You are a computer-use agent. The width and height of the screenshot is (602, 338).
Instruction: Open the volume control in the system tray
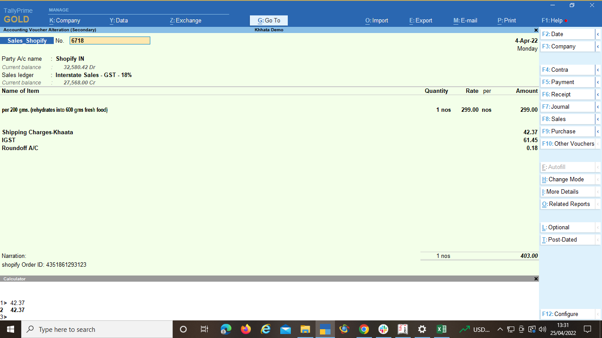coord(543,329)
